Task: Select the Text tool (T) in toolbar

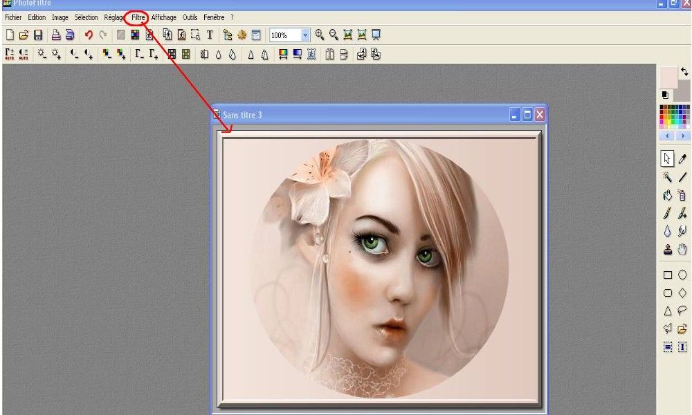Action: (x=210, y=35)
